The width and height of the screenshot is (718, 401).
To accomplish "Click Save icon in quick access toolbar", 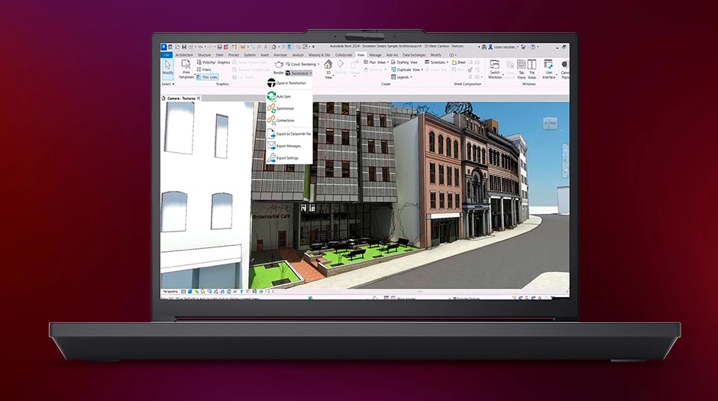I will (184, 47).
